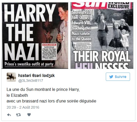Open the Harry The Nazi front page image
This screenshot has width=137, height=122.
[35, 36]
